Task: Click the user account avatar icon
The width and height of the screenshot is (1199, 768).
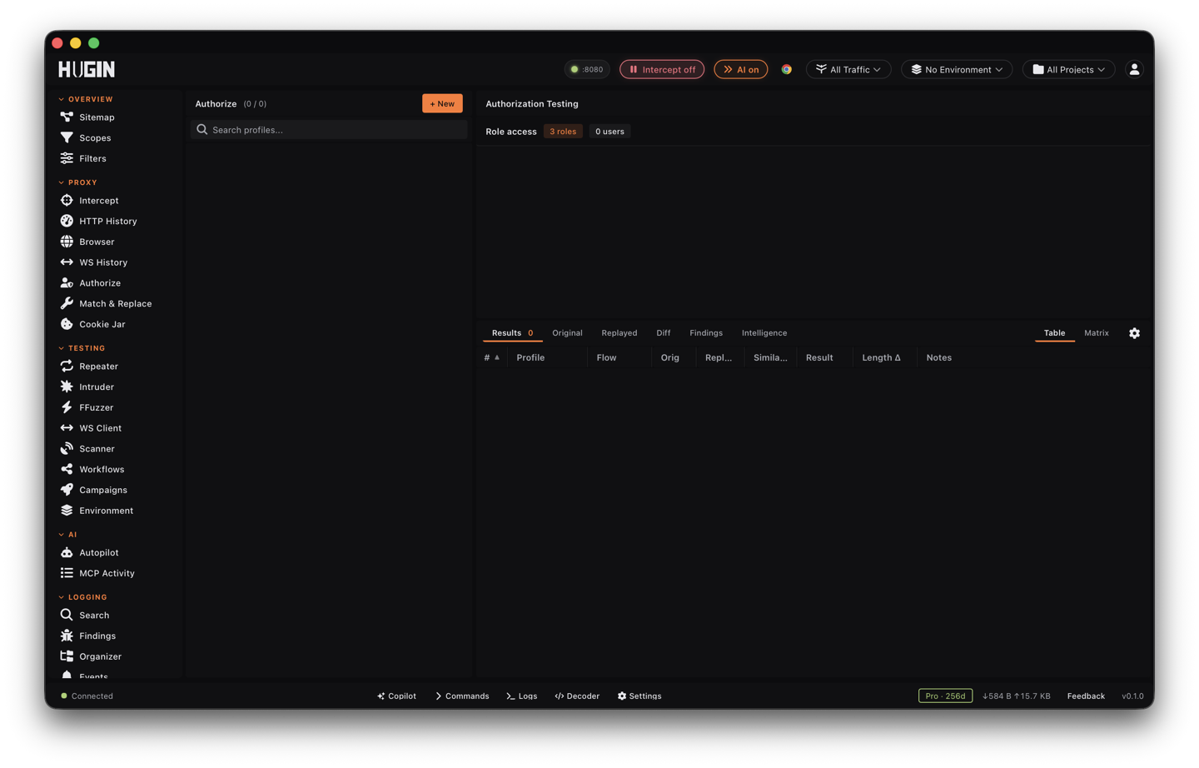Action: click(1134, 69)
